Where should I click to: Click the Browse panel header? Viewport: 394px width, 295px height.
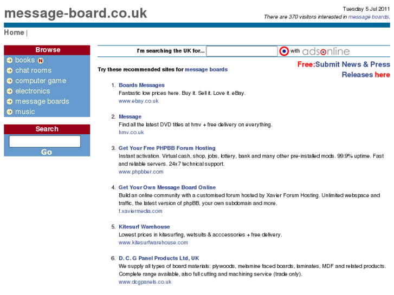click(x=47, y=50)
